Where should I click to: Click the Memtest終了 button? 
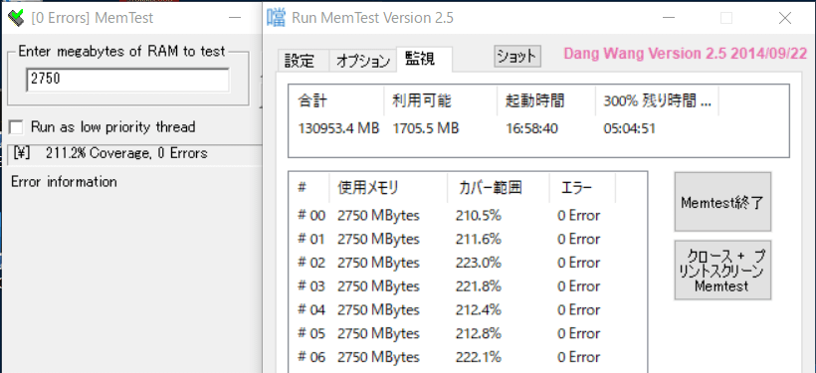pos(722,202)
